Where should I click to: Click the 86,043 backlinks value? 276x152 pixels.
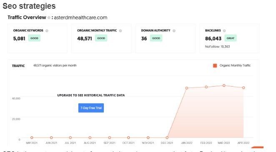pos(213,38)
